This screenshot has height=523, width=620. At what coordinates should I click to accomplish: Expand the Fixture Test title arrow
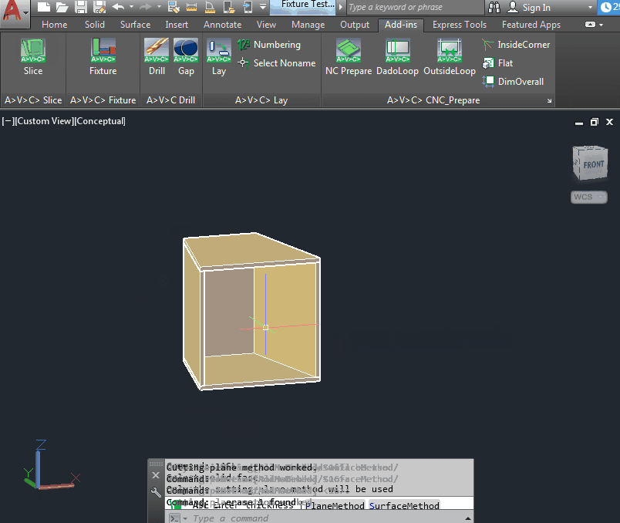[x=340, y=7]
